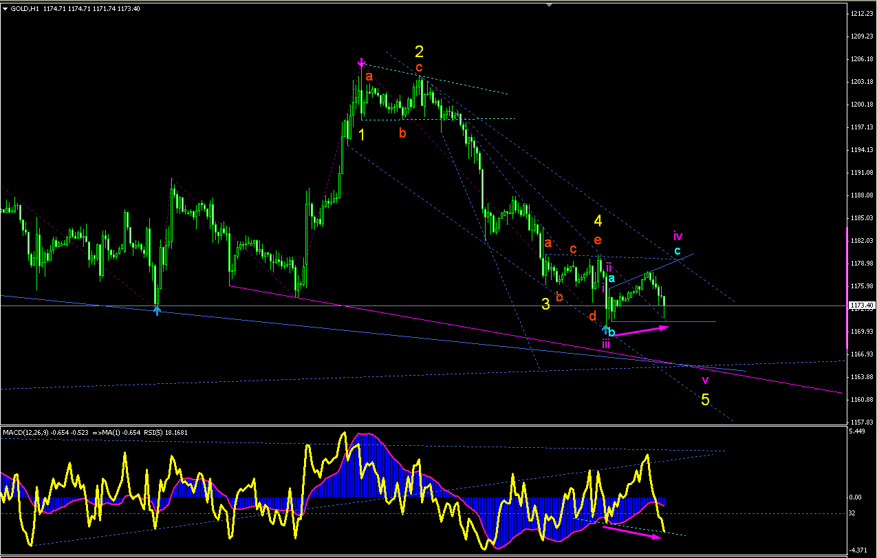Click the yellow wave 2 label
The image size is (877, 558).
click(419, 52)
